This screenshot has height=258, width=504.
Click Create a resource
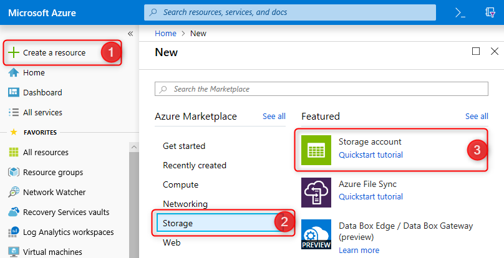(x=54, y=52)
